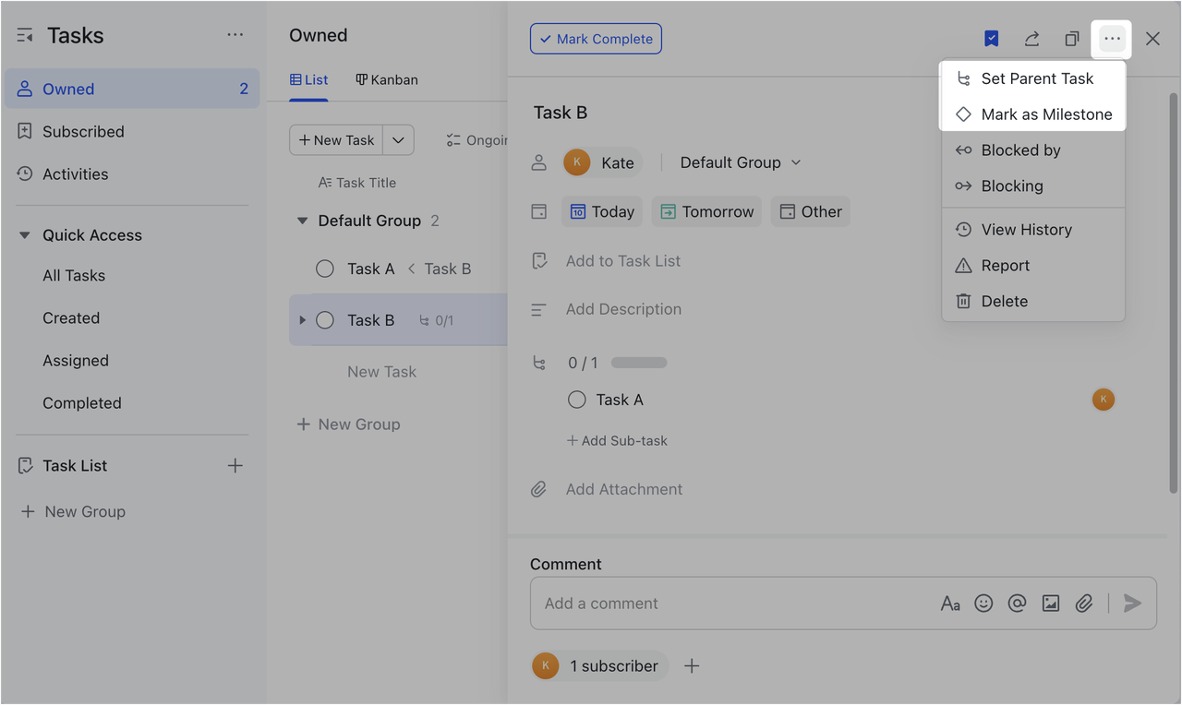
Task: Add a new task list plus icon
Action: (235, 466)
